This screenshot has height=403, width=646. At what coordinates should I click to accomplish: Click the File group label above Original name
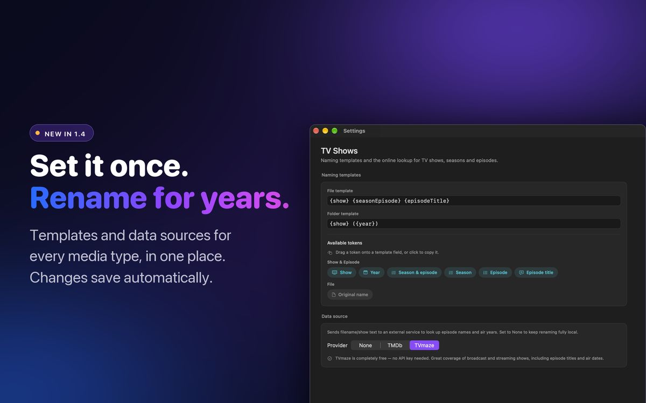(331, 284)
